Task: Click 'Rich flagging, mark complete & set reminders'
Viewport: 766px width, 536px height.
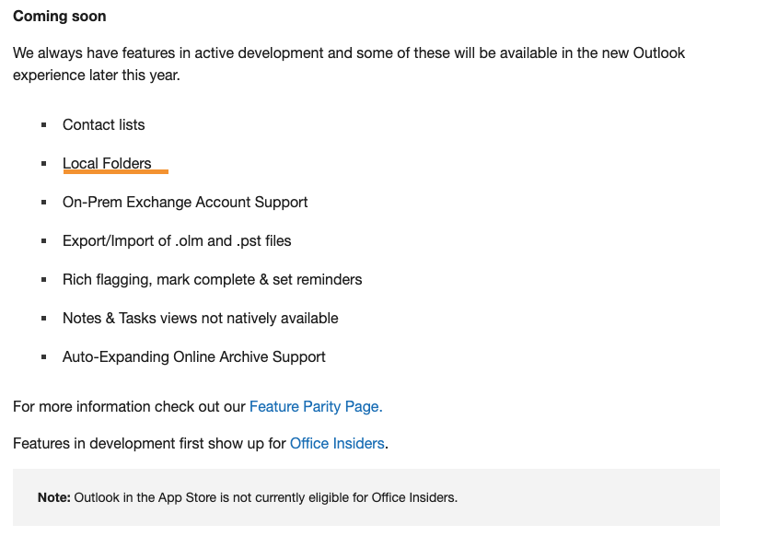Action: 213,279
